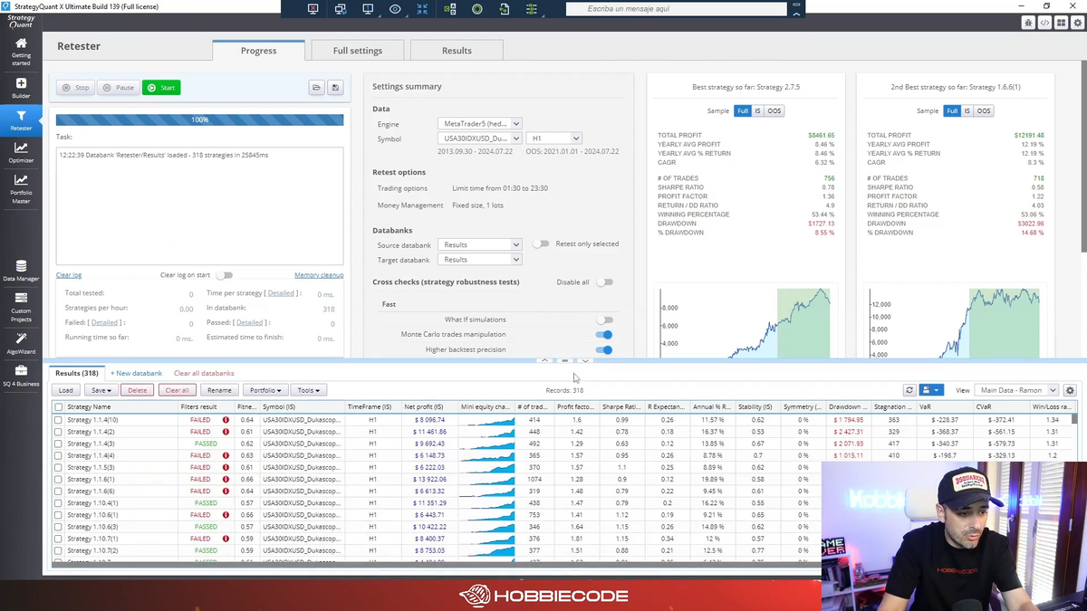Turn off Monte Carlo trades manipulation
The image size is (1087, 611).
tap(604, 335)
